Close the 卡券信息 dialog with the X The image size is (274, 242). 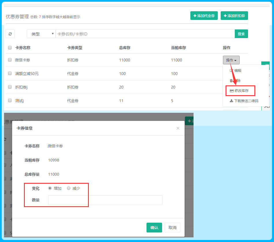[178, 128]
